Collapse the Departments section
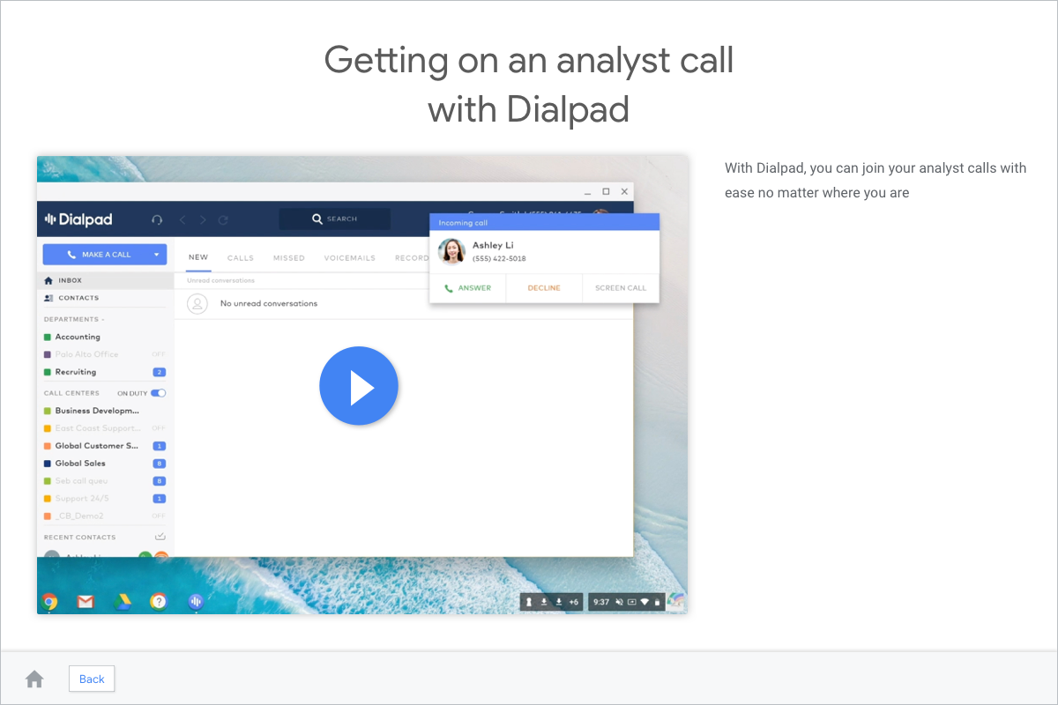 point(74,319)
